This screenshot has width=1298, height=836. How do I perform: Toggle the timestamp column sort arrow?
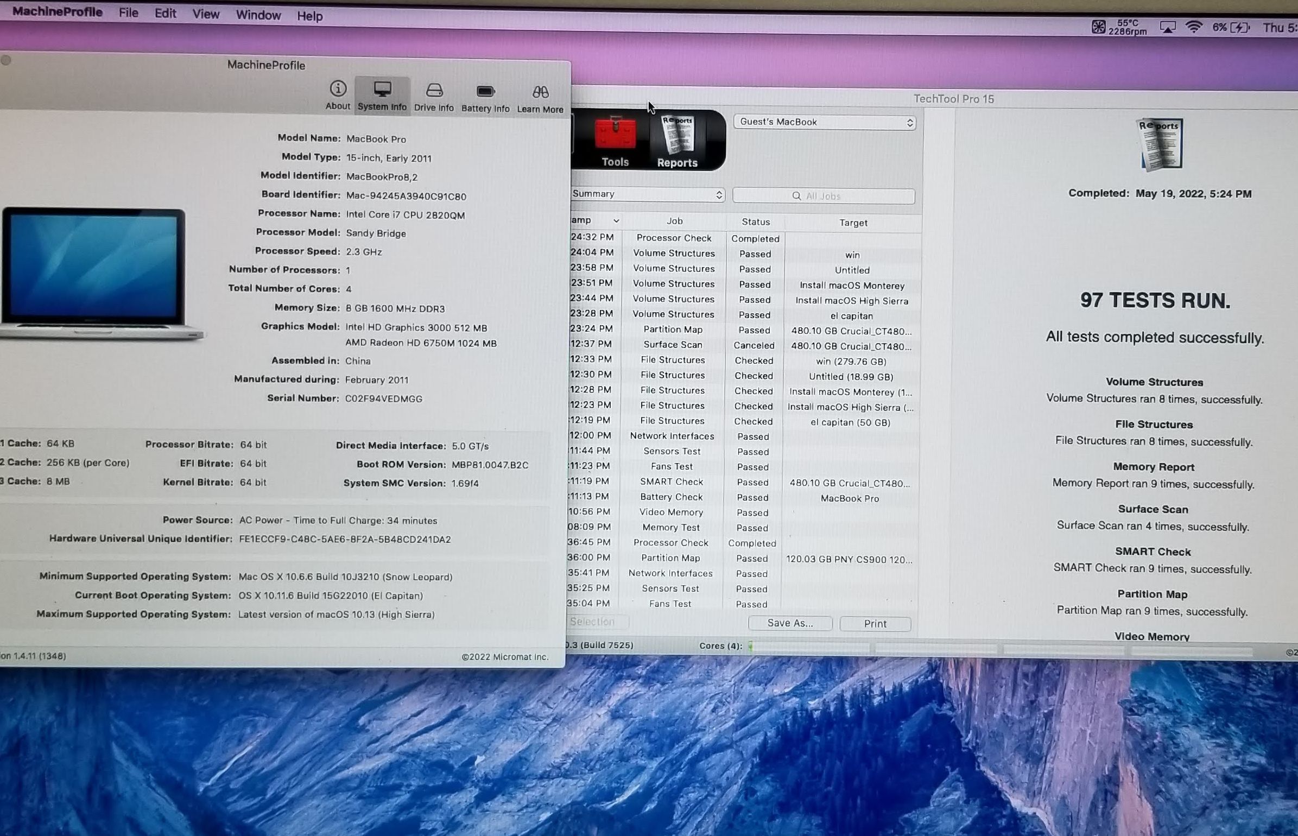616,221
